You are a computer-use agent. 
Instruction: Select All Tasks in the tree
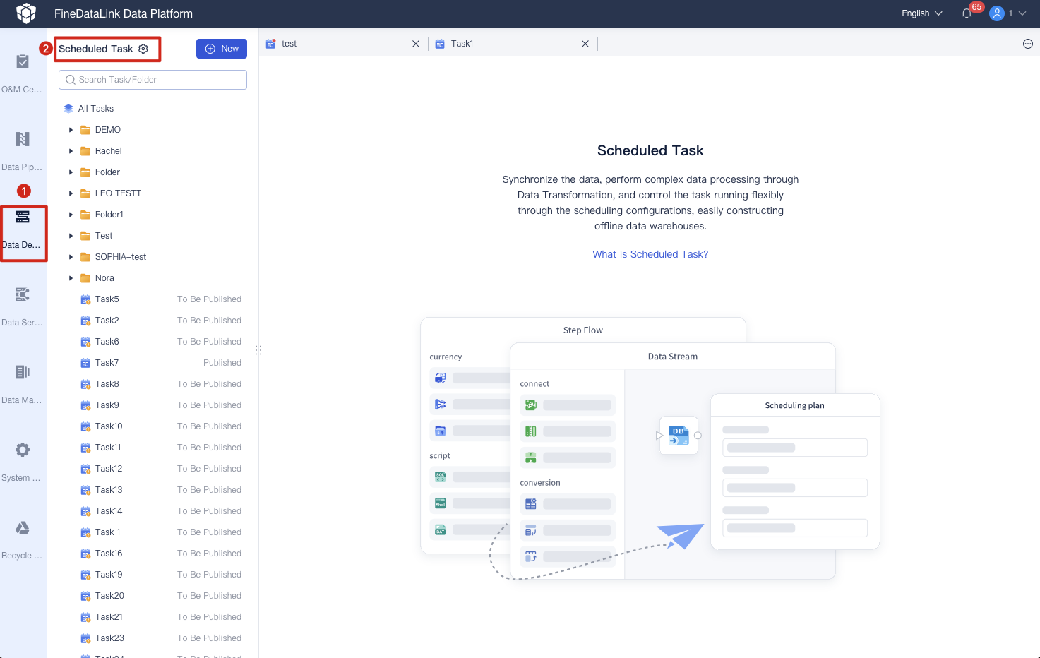pyautogui.click(x=96, y=109)
